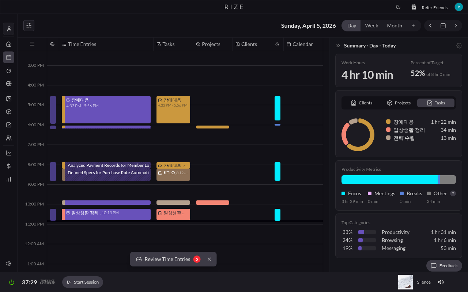Collapse the Summary panel with double chevron
This screenshot has height=292, width=468.
338,46
